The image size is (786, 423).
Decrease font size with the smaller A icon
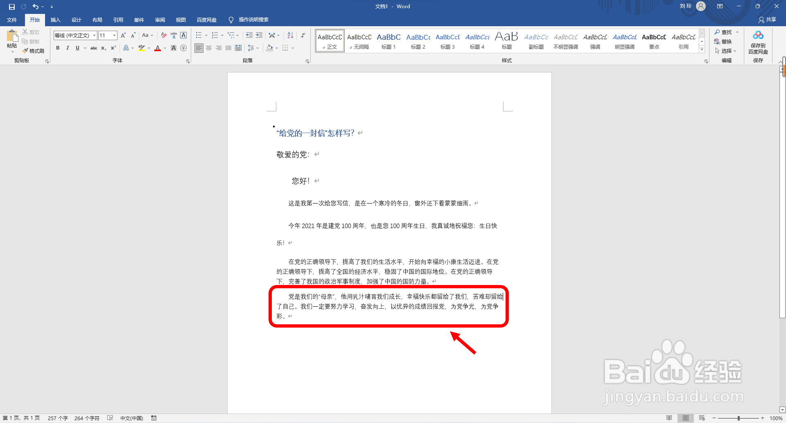[133, 35]
